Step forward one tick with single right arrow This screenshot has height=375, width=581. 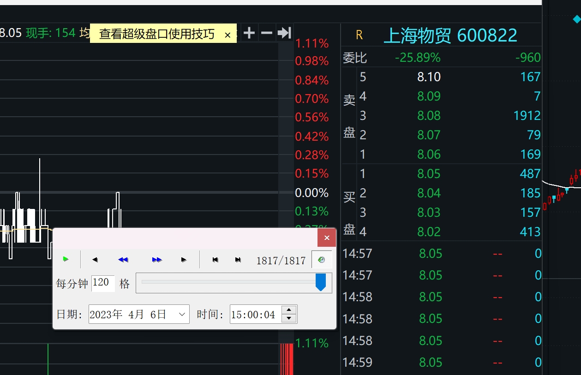pyautogui.click(x=184, y=260)
